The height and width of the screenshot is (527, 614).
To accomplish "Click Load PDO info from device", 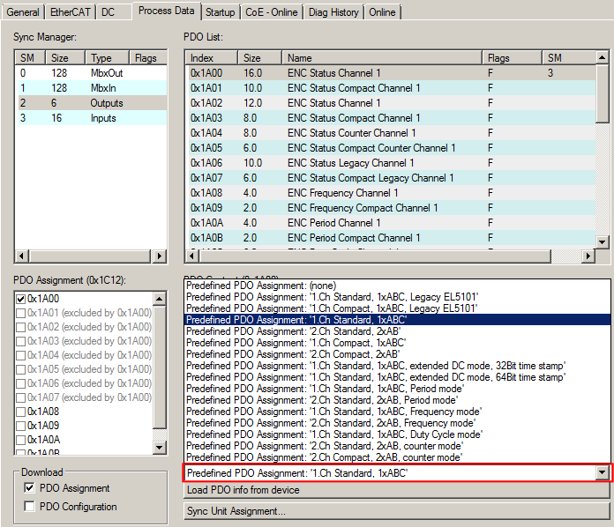I will click(x=397, y=490).
